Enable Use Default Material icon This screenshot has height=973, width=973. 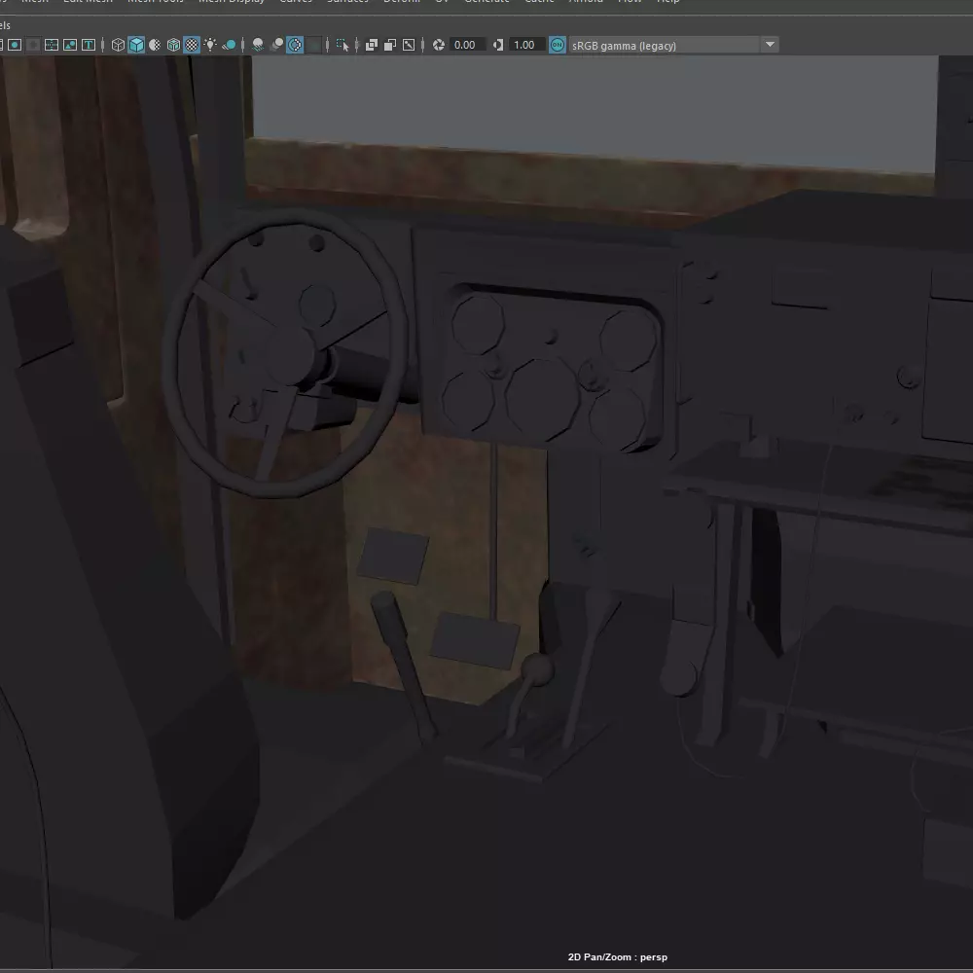(x=155, y=45)
